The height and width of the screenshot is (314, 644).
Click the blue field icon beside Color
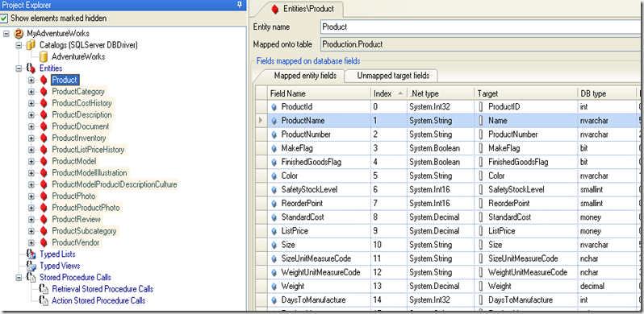(x=274, y=176)
